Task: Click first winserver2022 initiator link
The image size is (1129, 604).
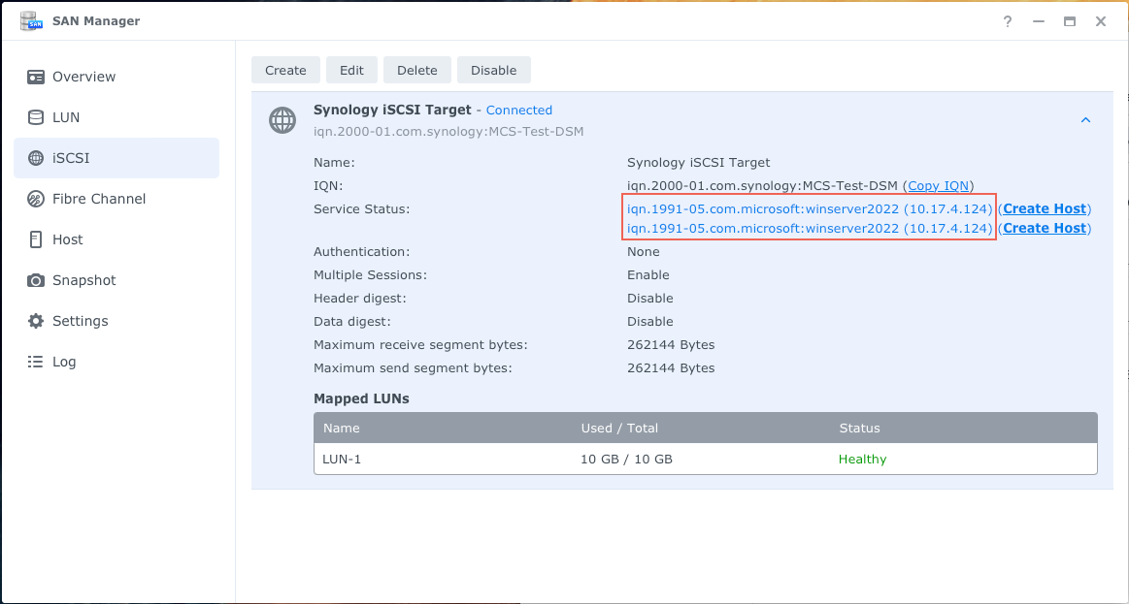Action: [810, 208]
